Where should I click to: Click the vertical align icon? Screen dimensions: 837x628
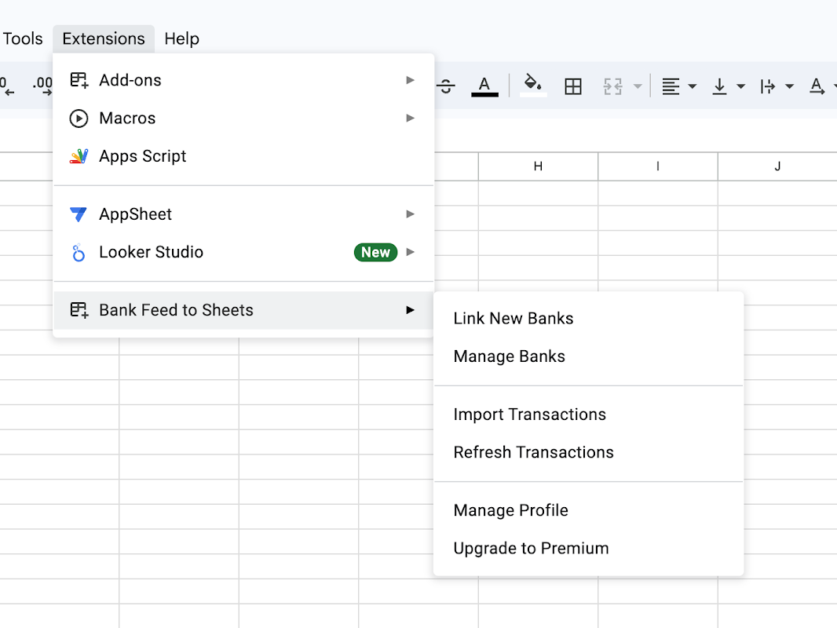(719, 86)
